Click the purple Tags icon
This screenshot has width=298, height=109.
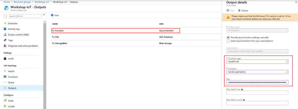pos(5,40)
